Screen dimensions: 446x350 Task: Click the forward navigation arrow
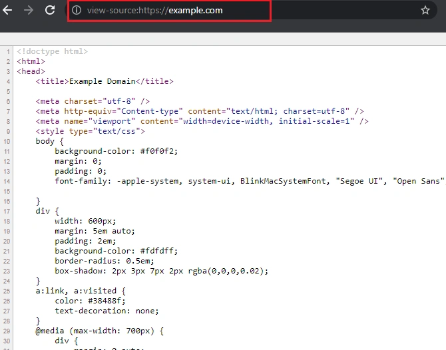tap(29, 10)
